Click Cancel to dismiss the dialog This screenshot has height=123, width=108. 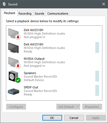click(74, 118)
